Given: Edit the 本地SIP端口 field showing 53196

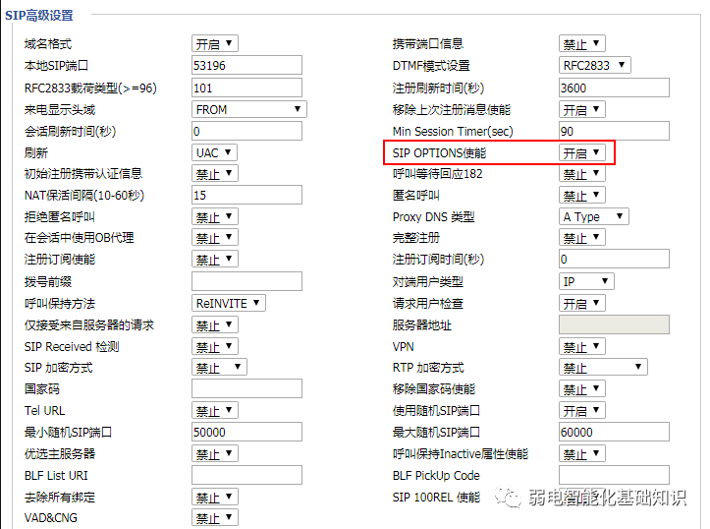Looking at the screenshot, I should coord(246,65).
